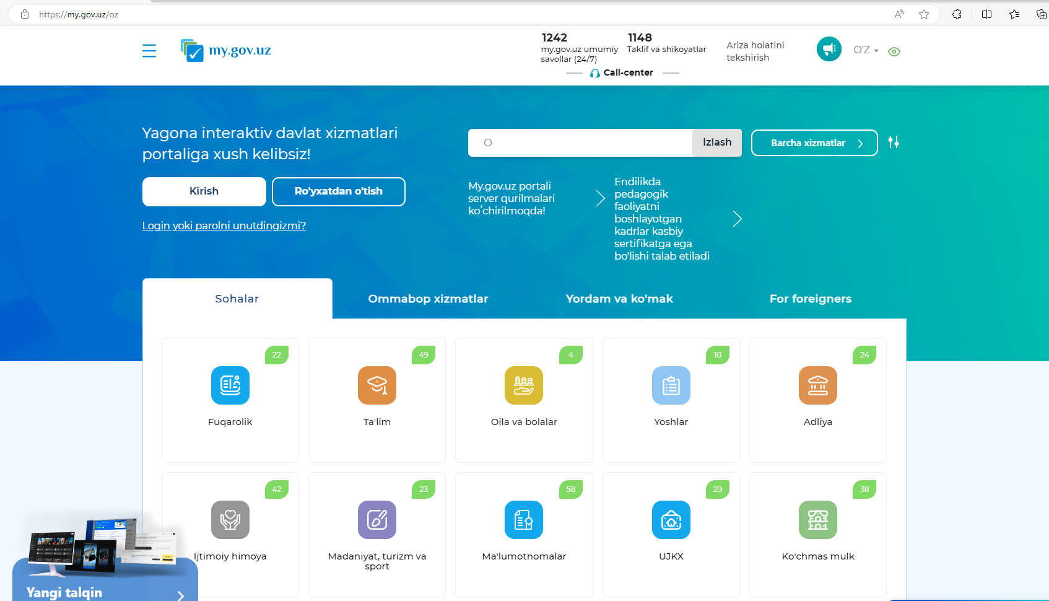Click the arrow after the server migration news
Screen dimensions: 1049x601
click(x=600, y=198)
